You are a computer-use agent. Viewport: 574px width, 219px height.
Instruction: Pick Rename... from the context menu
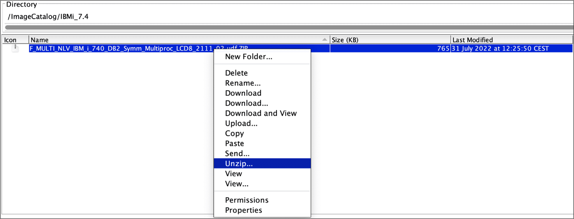pyautogui.click(x=243, y=83)
